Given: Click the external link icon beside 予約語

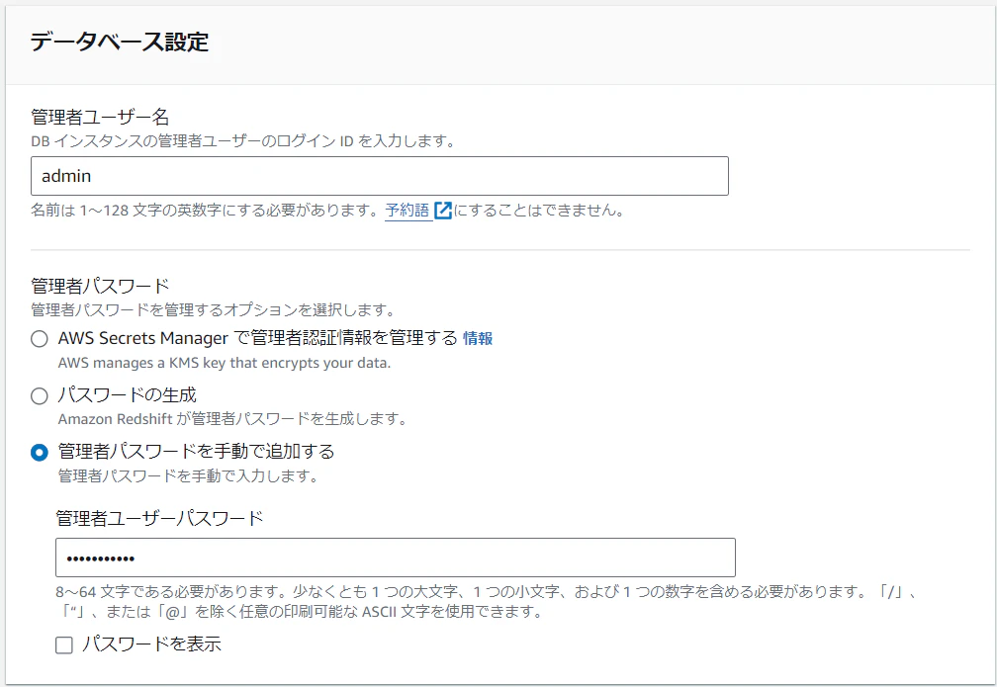Looking at the screenshot, I should pos(442,211).
